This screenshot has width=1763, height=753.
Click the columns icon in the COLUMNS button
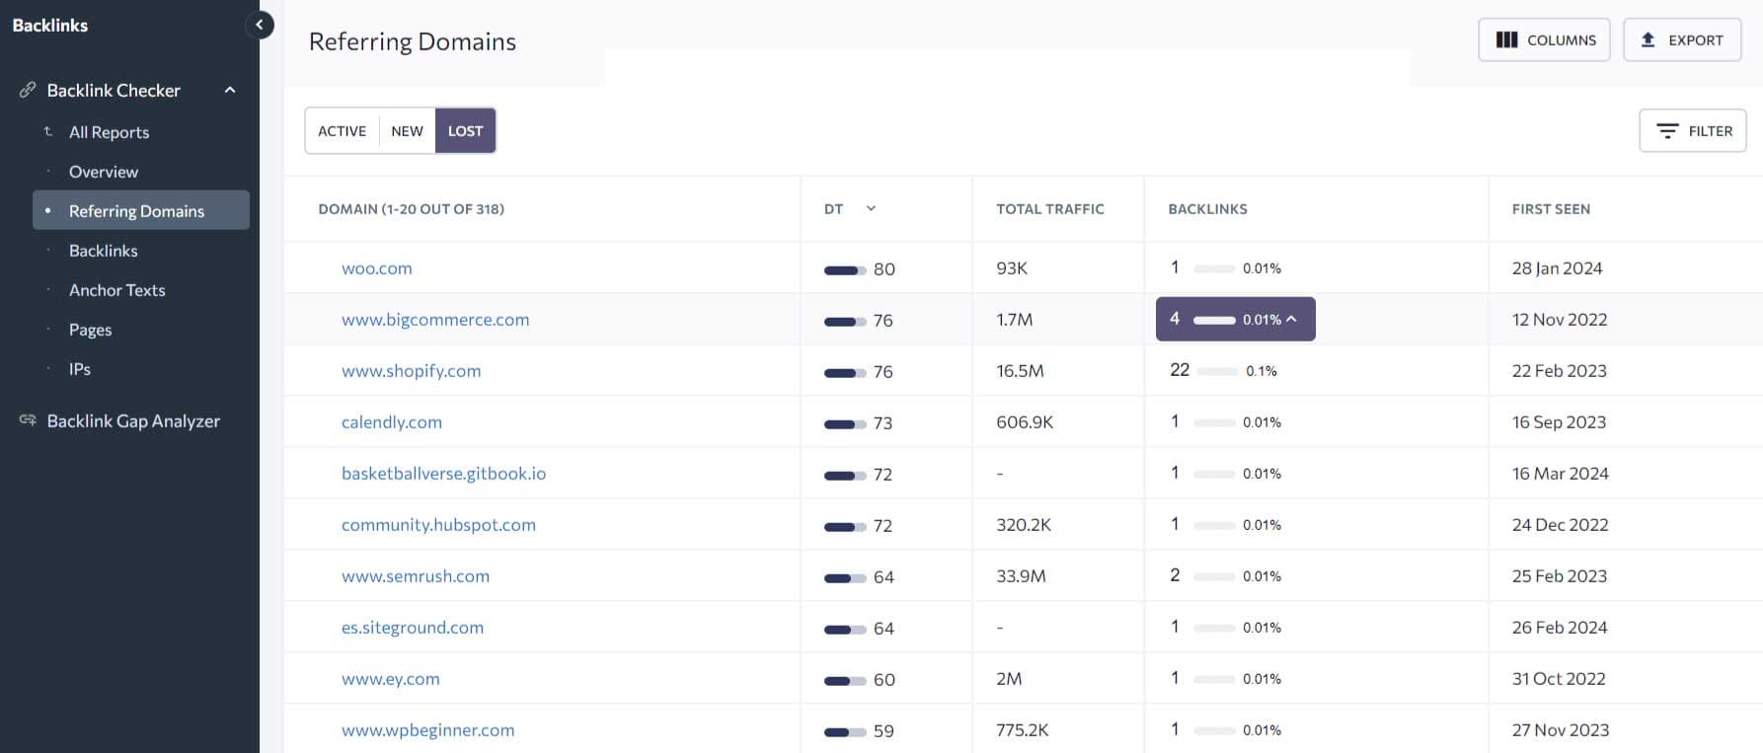pos(1506,39)
